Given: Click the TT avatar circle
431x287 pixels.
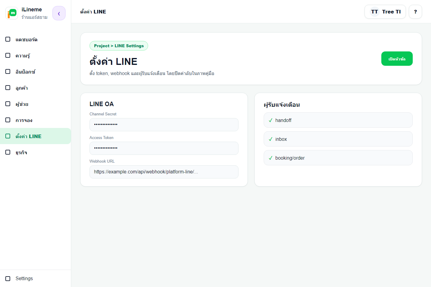Looking at the screenshot, I should click(x=374, y=12).
